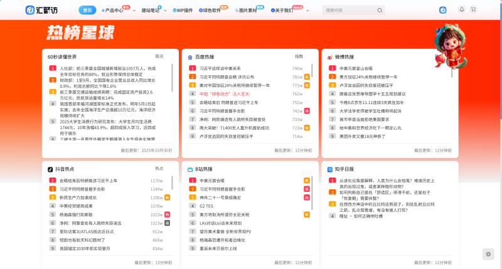The image size is (502, 269).
Task: Click the Bilibili icon beside B站热搜
Action: pos(190,169)
